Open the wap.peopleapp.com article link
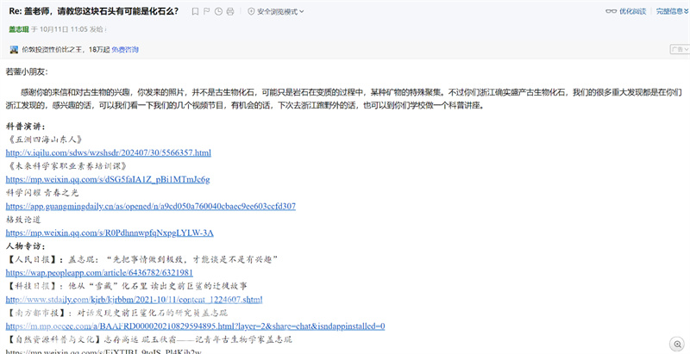Viewport: 690px width, 354px height. [99, 273]
